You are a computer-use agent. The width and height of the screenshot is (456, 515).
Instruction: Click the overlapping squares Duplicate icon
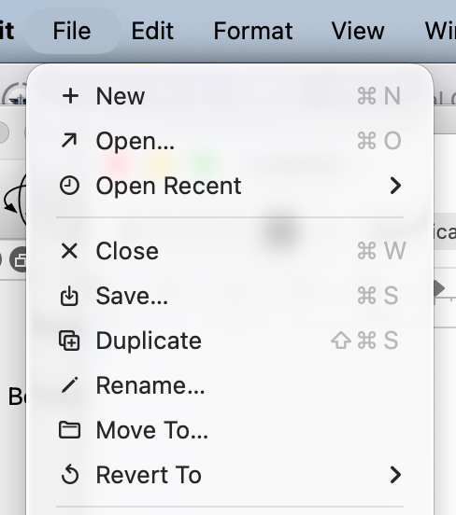click(69, 341)
